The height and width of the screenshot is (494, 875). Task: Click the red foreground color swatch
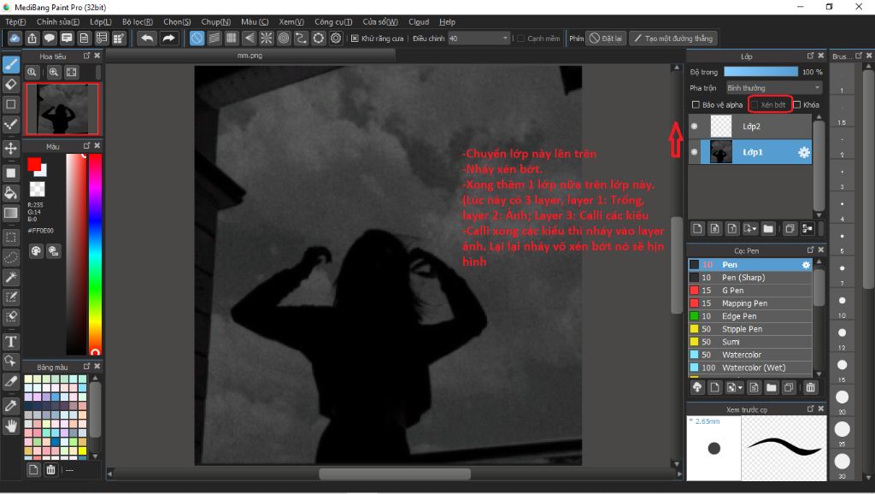point(34,164)
